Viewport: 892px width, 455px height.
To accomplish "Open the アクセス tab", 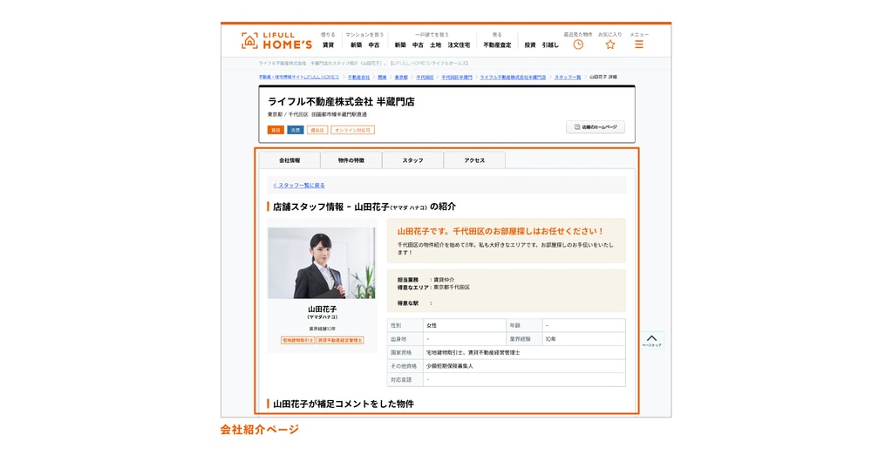I will [x=474, y=160].
